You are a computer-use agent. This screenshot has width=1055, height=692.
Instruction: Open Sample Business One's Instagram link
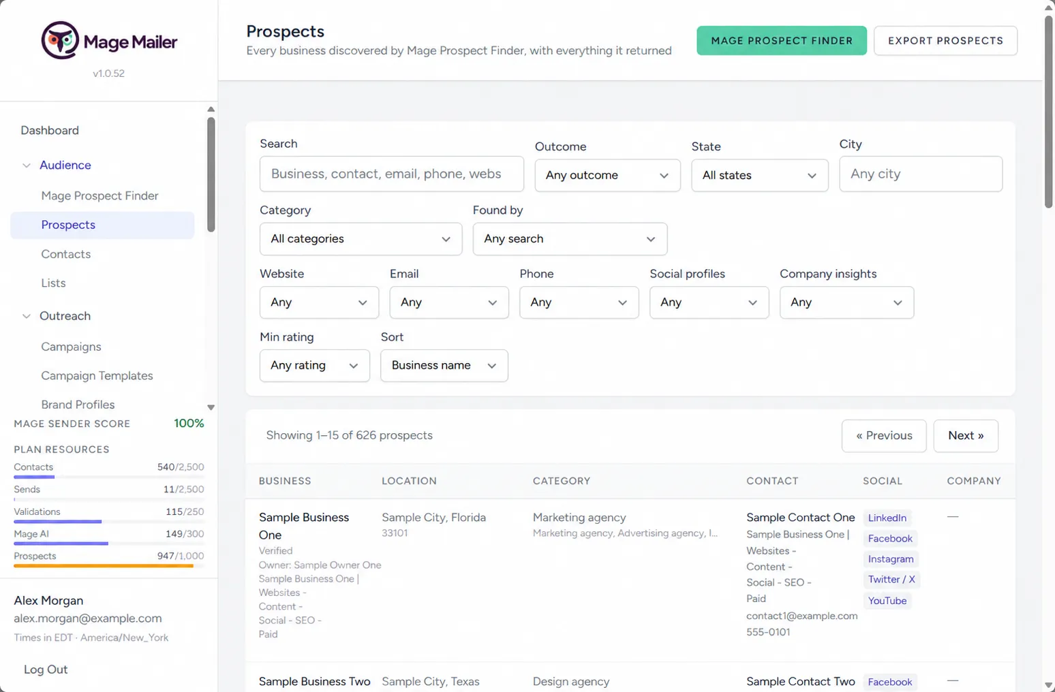891,559
